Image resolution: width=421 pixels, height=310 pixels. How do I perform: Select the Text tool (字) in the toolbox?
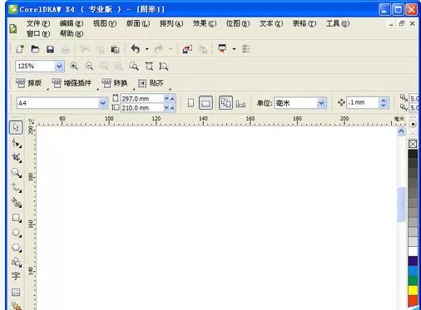click(16, 277)
